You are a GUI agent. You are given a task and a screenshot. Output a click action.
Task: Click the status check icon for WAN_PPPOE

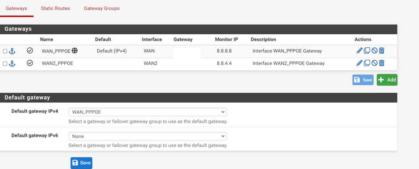tap(30, 50)
